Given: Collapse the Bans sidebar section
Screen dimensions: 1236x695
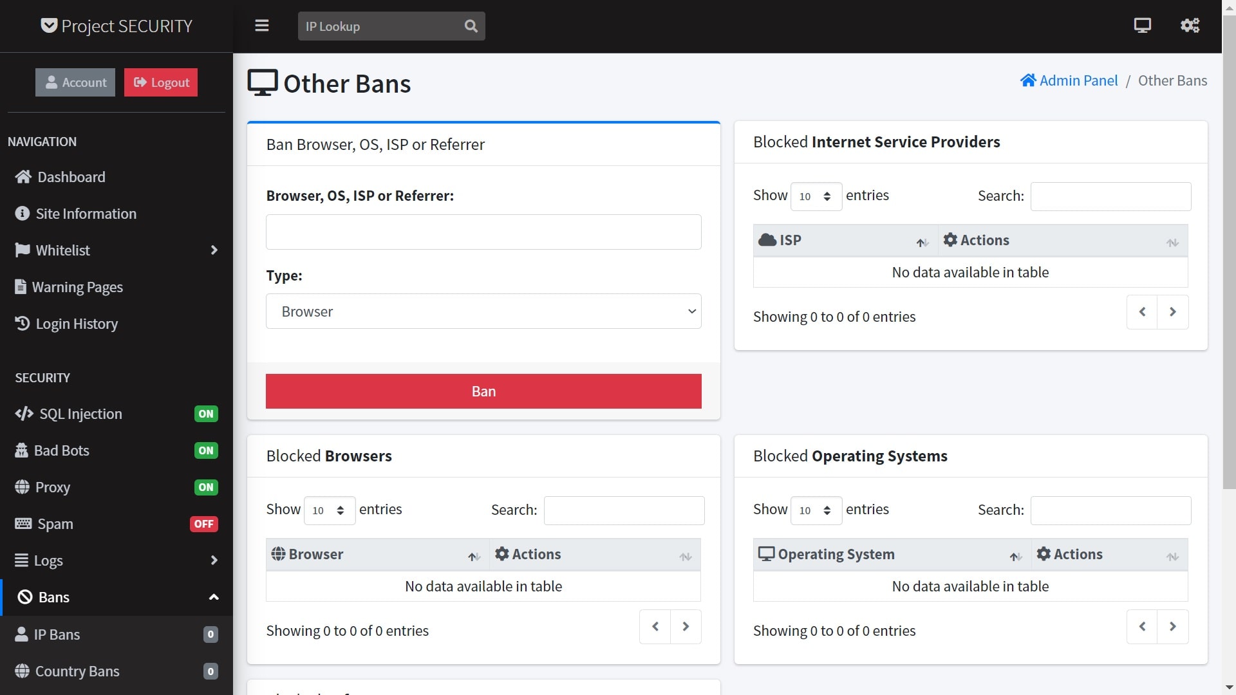Looking at the screenshot, I should coord(214,597).
